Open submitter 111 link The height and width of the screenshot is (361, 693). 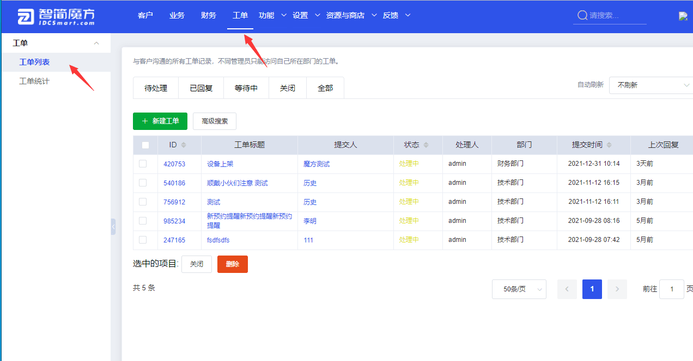coord(308,240)
